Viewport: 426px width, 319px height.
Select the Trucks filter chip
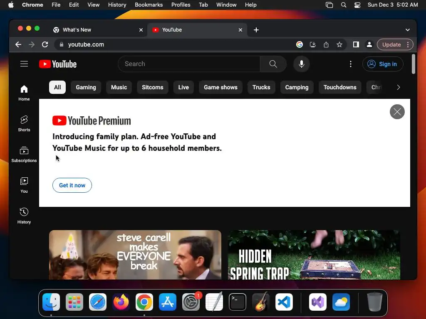261,87
